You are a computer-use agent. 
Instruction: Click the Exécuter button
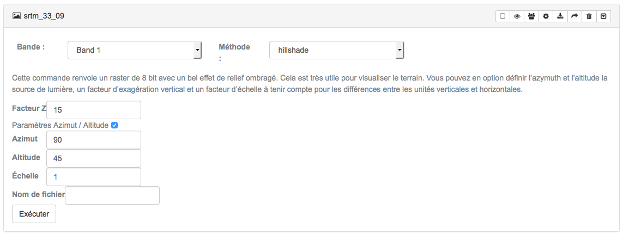tap(34, 214)
